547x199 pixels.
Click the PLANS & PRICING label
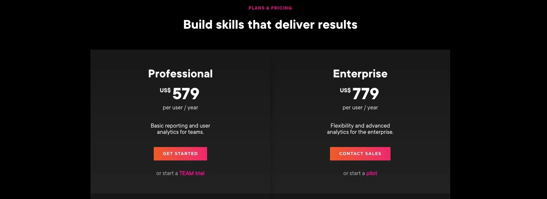pyautogui.click(x=270, y=8)
